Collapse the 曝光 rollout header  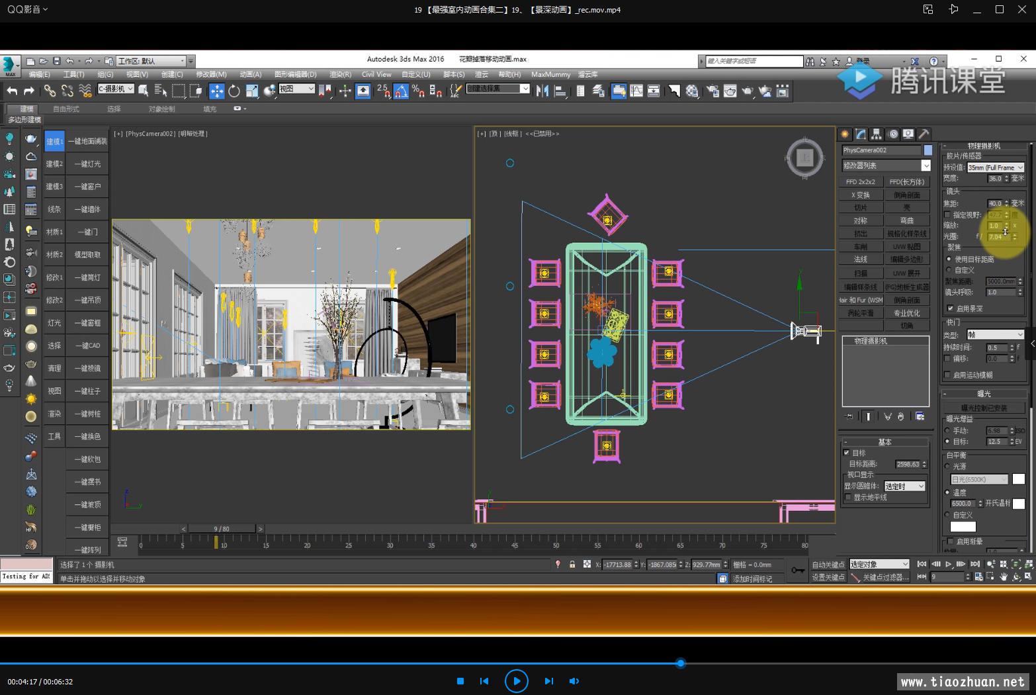point(984,394)
